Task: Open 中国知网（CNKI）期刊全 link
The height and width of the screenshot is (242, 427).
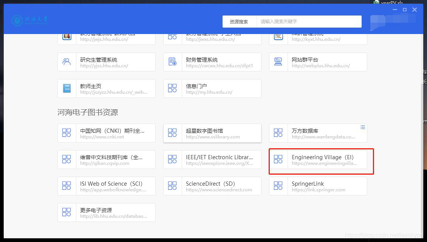Action: click(x=107, y=133)
